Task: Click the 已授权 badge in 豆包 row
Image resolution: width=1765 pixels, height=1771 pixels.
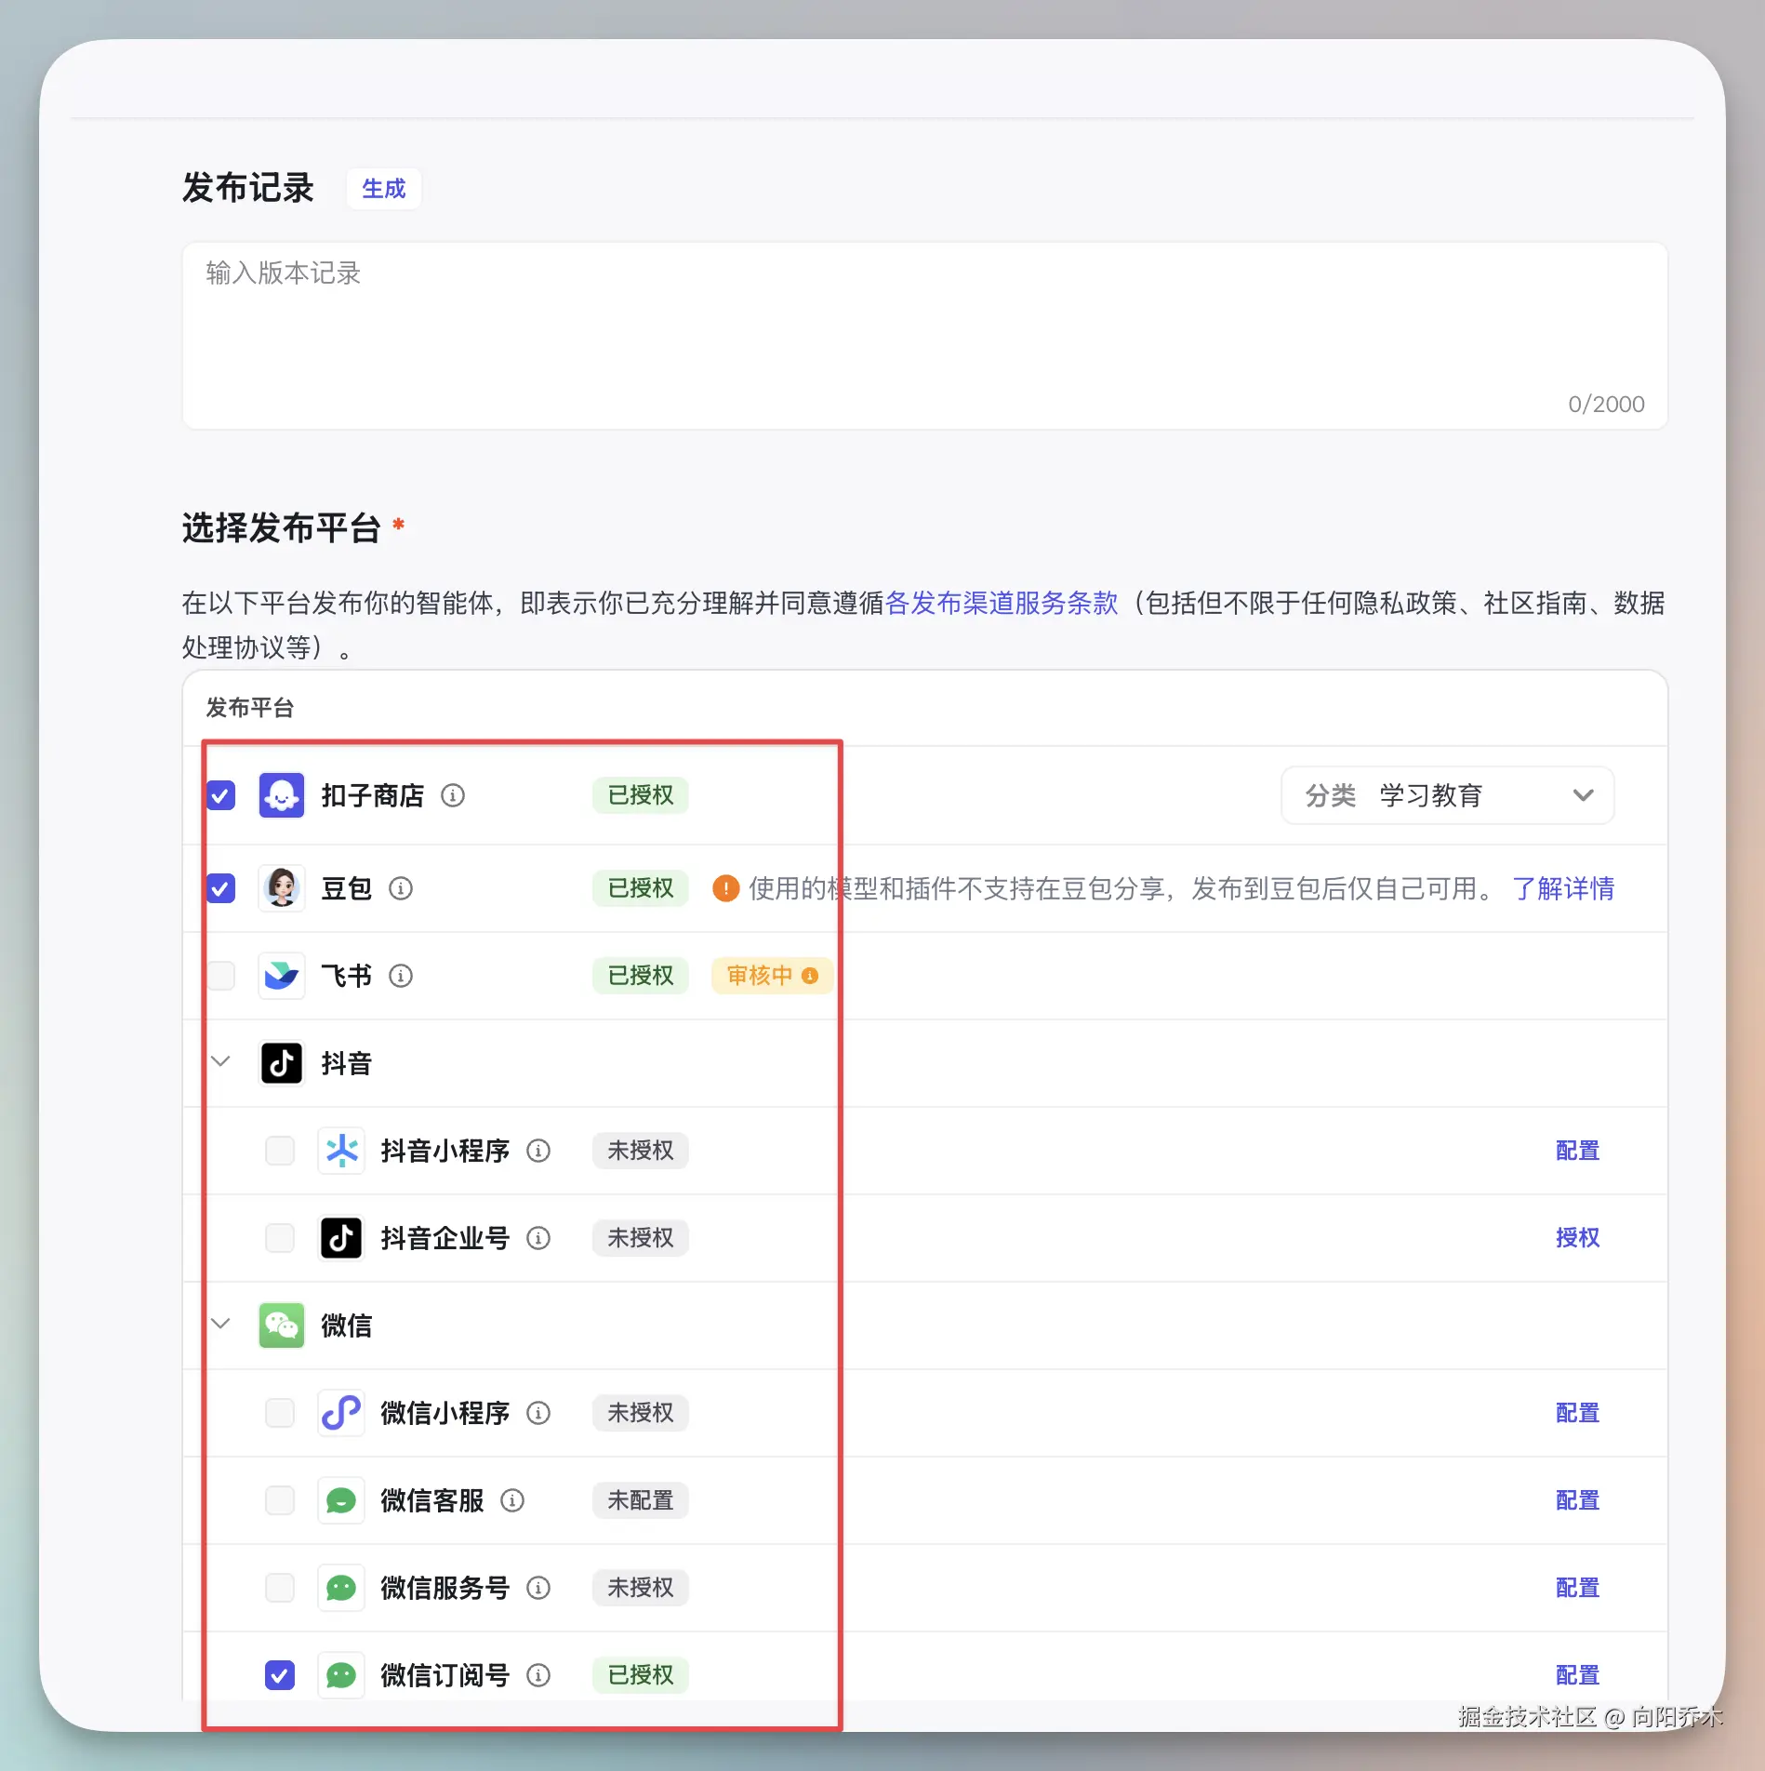Action: (x=641, y=888)
